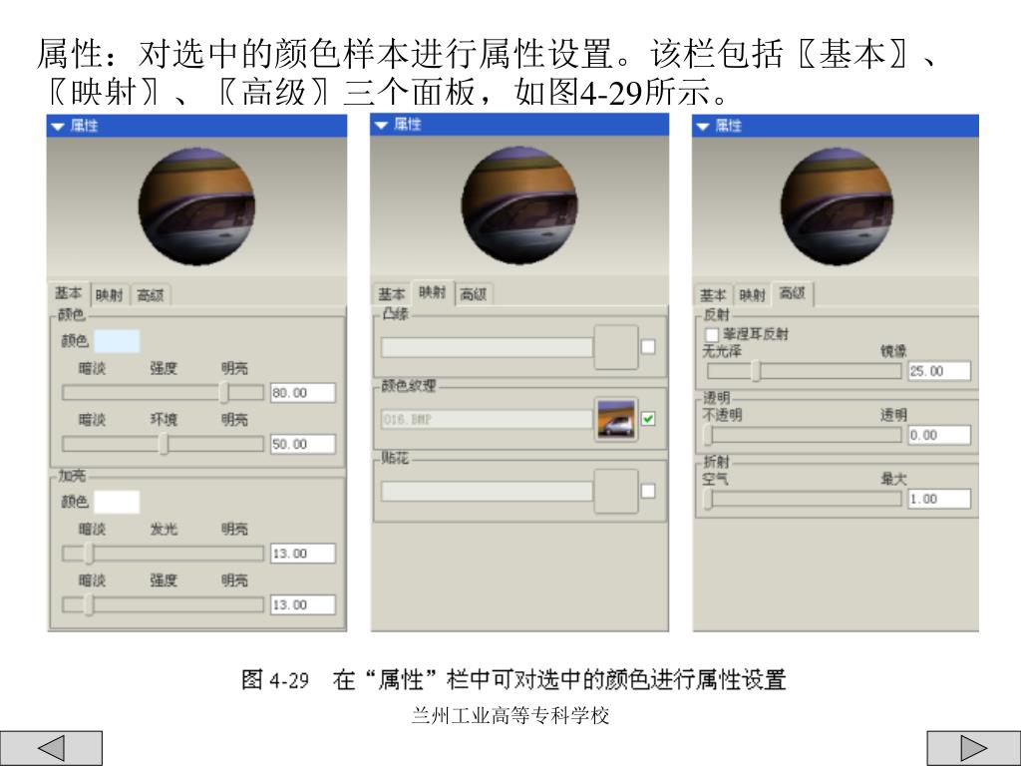Open the light blue 颜色 swatch
The width and height of the screenshot is (1021, 766).
[x=118, y=341]
